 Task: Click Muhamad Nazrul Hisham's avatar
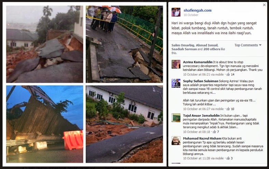176,141
